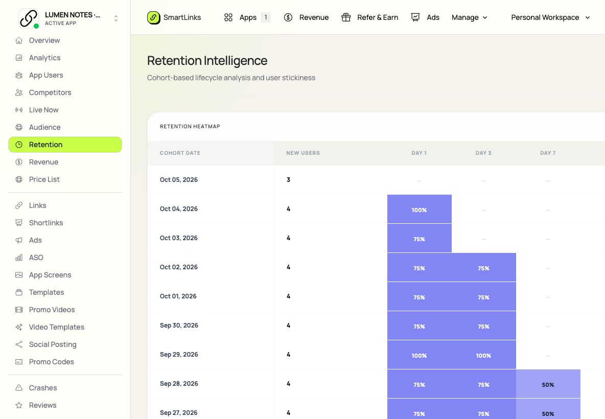This screenshot has width=605, height=419.
Task: Click the Refer & Earn gift icon
Action: tap(346, 17)
